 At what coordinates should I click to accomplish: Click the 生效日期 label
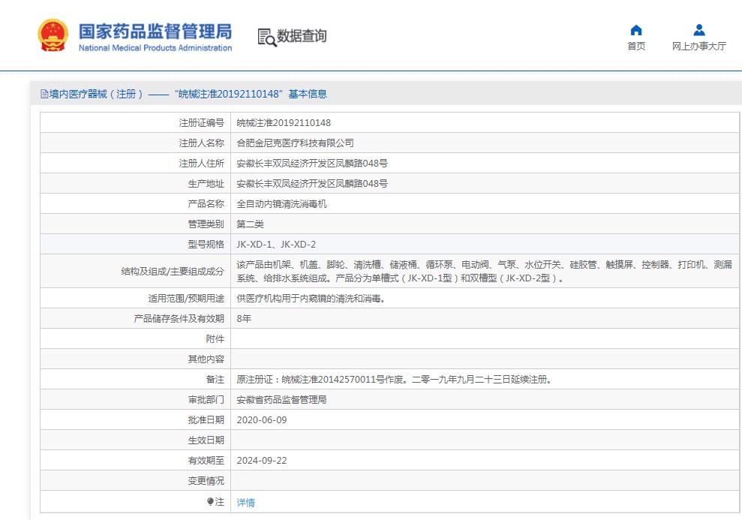click(206, 440)
